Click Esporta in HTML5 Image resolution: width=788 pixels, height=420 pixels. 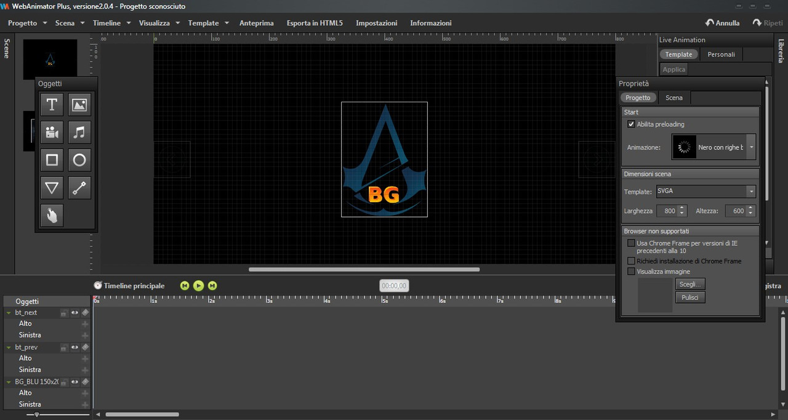pos(315,23)
